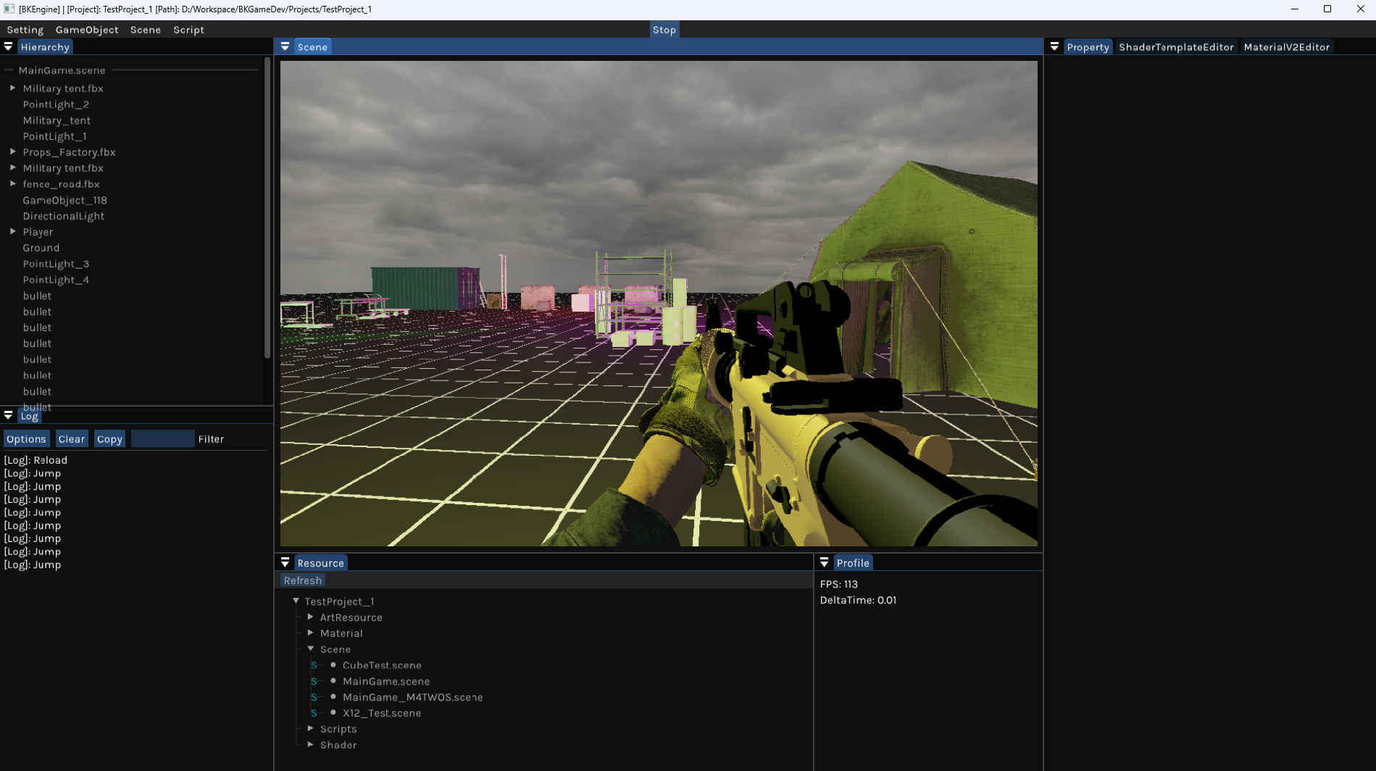Viewport: 1376px width, 771px height.
Task: Clear the log output
Action: pos(71,439)
